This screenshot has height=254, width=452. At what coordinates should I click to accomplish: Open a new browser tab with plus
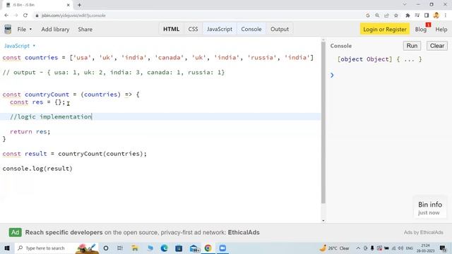point(79,5)
